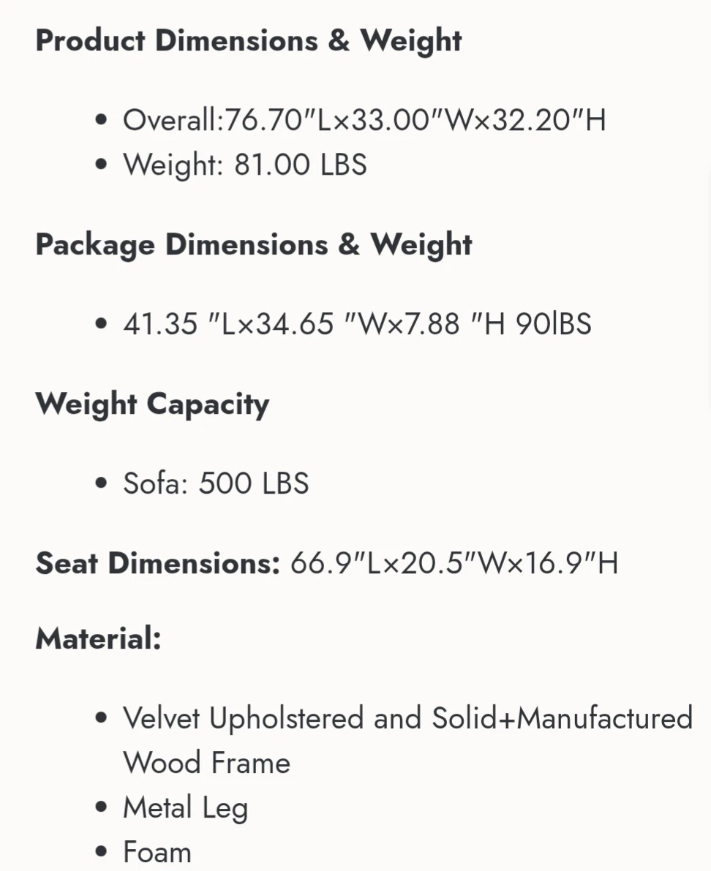711x871 pixels.
Task: Click the Foam bullet item
Action: [157, 852]
